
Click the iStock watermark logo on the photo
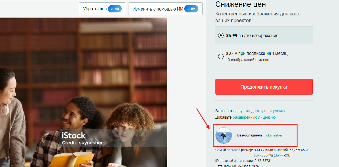tap(74, 135)
